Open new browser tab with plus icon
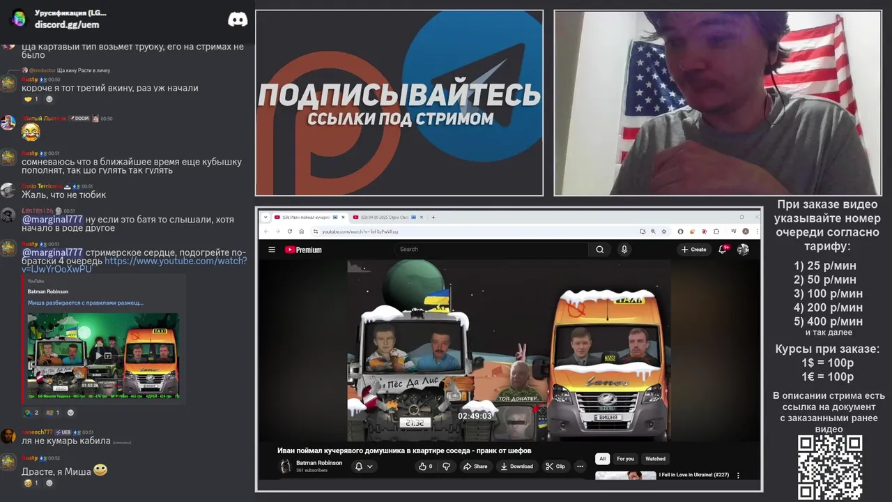This screenshot has width=892, height=502. tap(433, 217)
